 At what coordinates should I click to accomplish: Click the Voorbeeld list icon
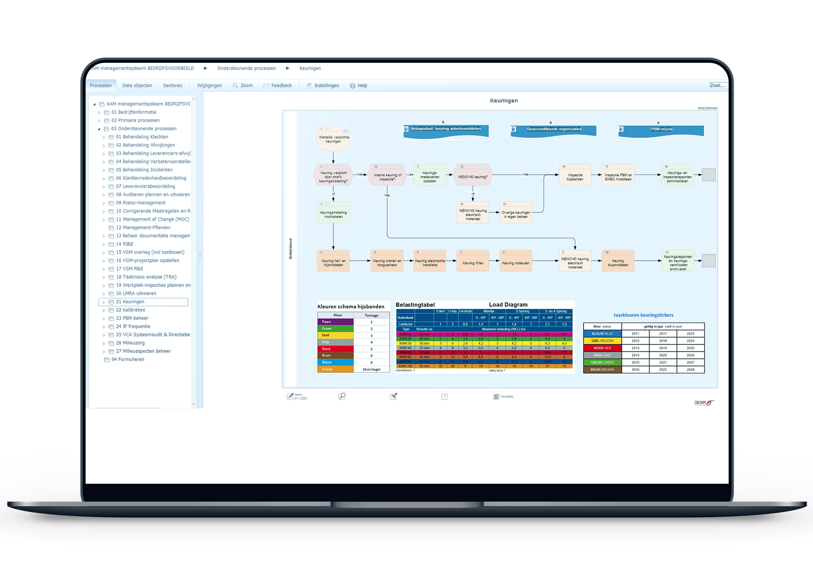[x=496, y=397]
